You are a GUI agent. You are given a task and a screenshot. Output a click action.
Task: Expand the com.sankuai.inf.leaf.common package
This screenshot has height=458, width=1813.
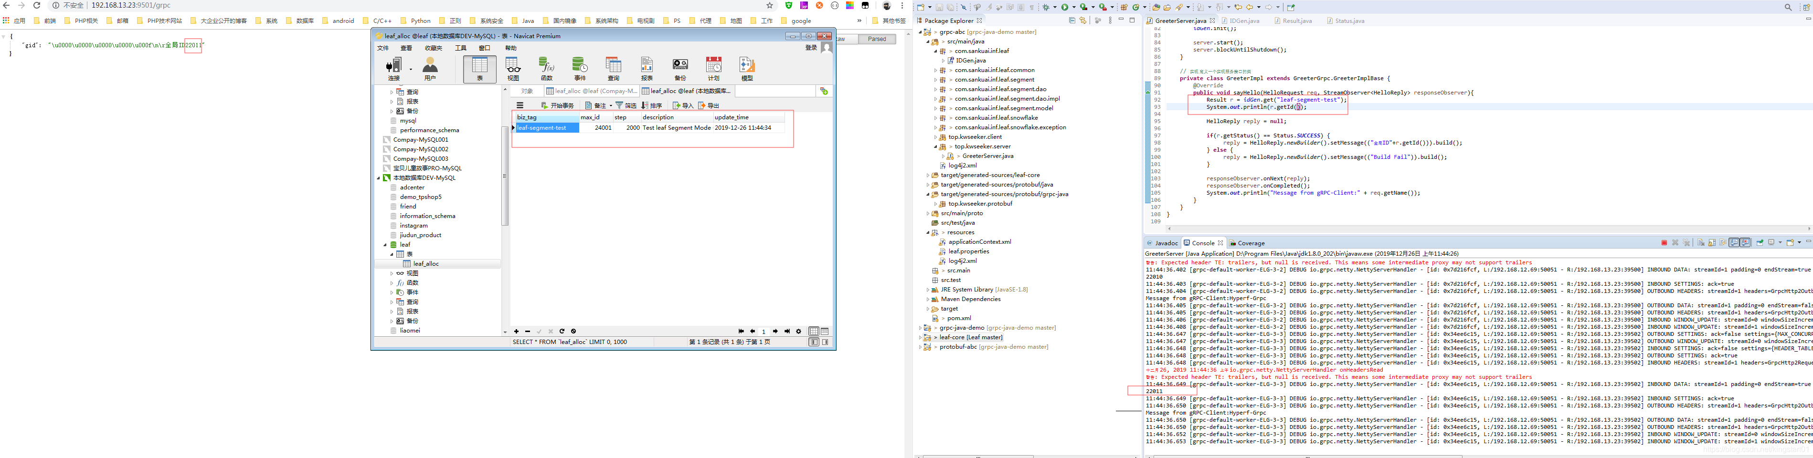(x=935, y=70)
